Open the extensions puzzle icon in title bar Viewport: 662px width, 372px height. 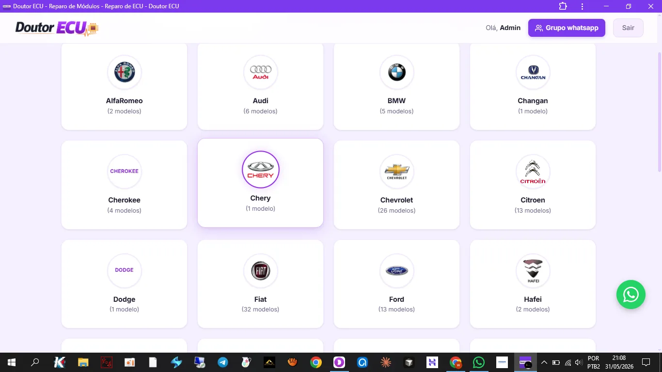(x=563, y=6)
